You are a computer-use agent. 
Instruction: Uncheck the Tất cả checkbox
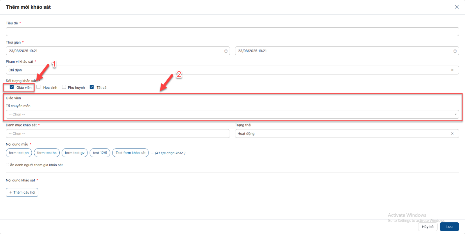[x=92, y=87]
